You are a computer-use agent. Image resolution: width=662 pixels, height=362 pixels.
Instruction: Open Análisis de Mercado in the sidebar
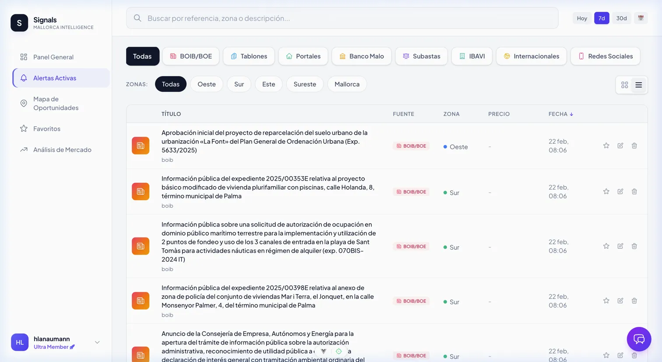[x=62, y=150]
